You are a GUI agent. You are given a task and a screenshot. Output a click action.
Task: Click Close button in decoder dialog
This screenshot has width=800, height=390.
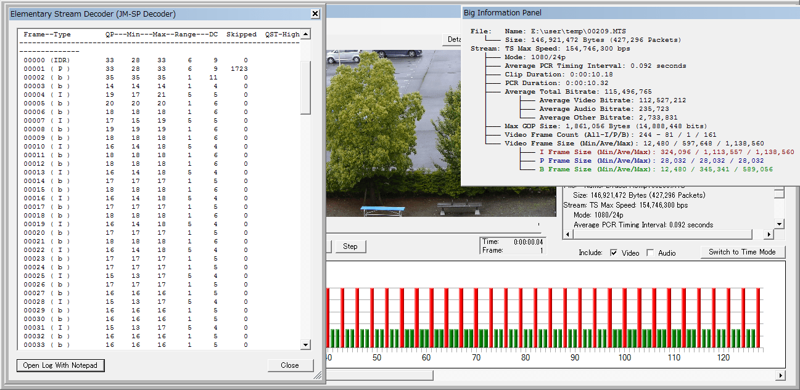click(x=289, y=365)
